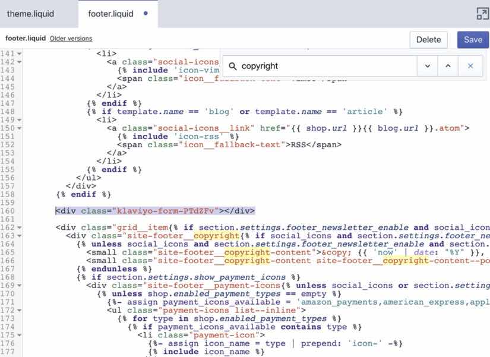Viewport: 490px width, 357px height.
Task: Open the Older versions link
Action: (71, 39)
